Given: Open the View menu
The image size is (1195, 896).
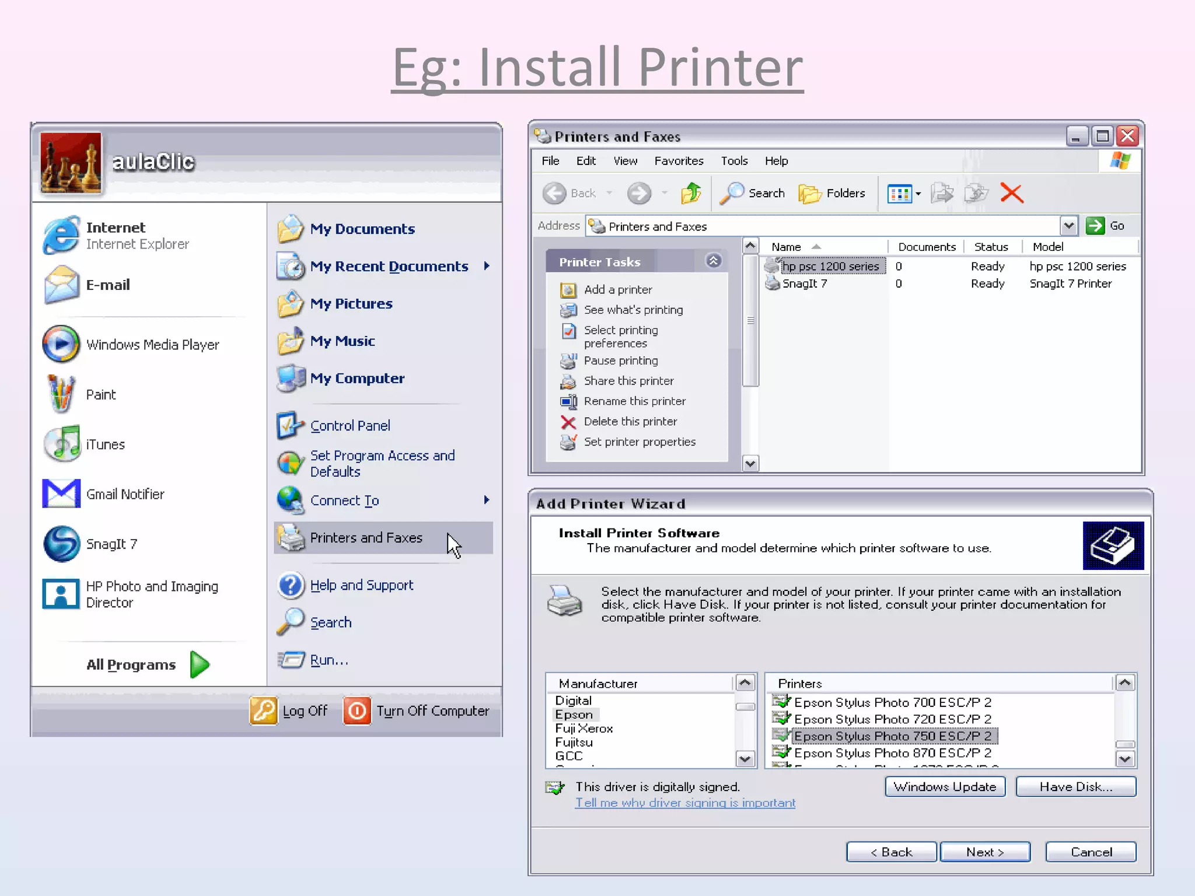Looking at the screenshot, I should coord(625,160).
